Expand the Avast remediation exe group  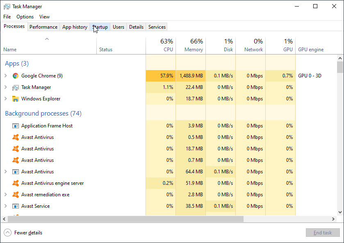tap(6, 195)
